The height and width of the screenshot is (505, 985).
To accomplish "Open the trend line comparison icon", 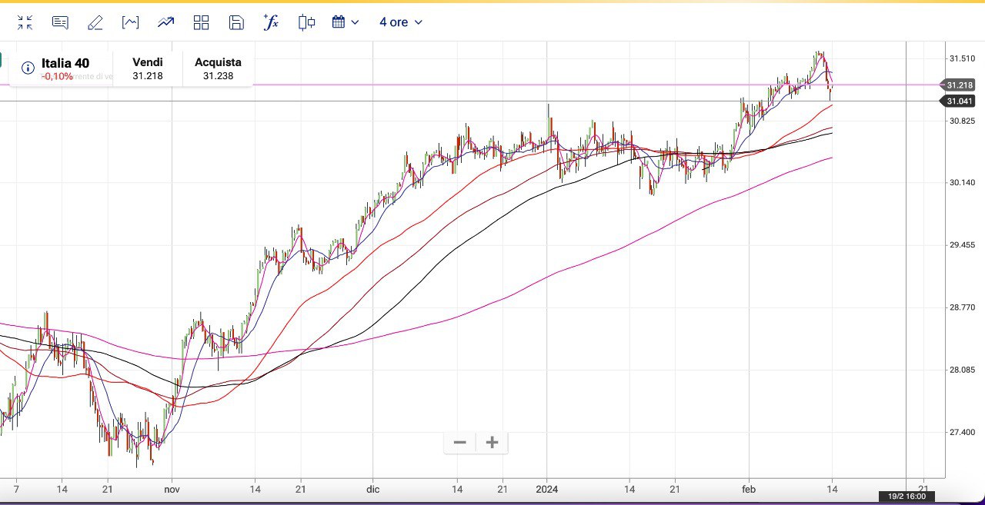I will tap(165, 22).
